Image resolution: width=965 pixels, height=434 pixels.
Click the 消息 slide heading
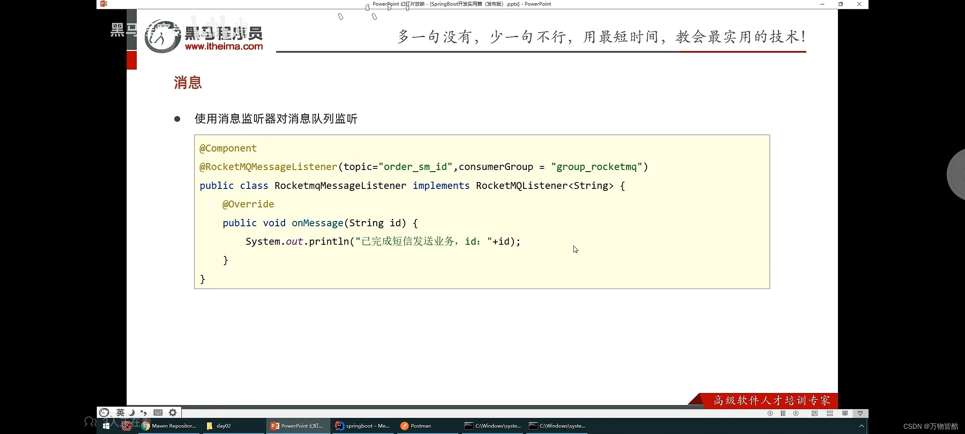(x=188, y=82)
